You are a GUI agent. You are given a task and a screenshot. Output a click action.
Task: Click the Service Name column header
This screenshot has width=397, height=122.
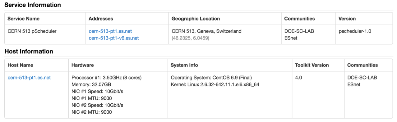24,19
